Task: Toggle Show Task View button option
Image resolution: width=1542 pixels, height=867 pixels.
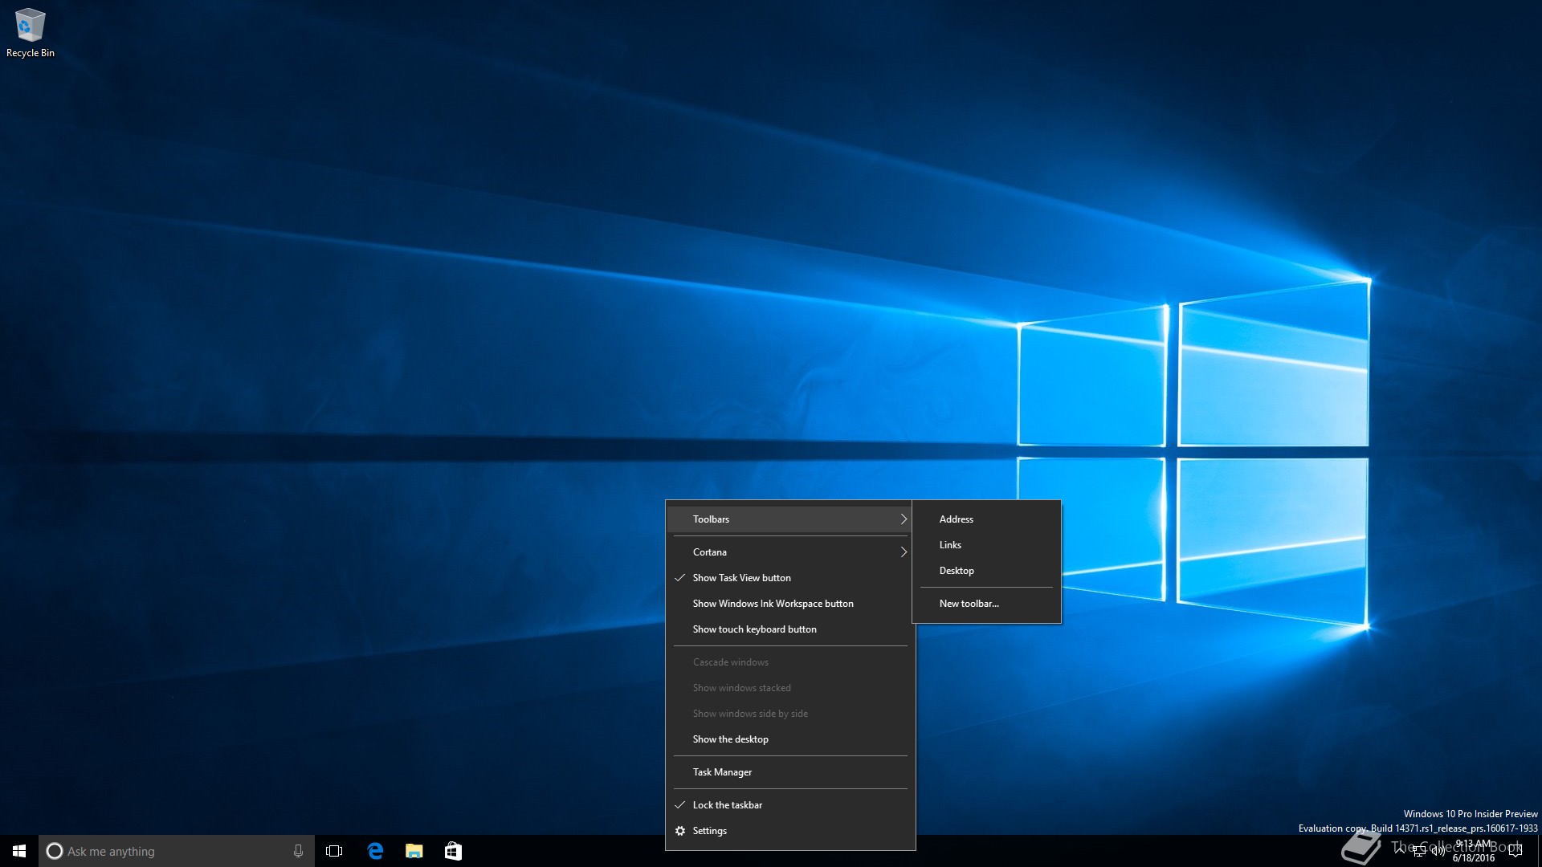Action: (x=790, y=578)
